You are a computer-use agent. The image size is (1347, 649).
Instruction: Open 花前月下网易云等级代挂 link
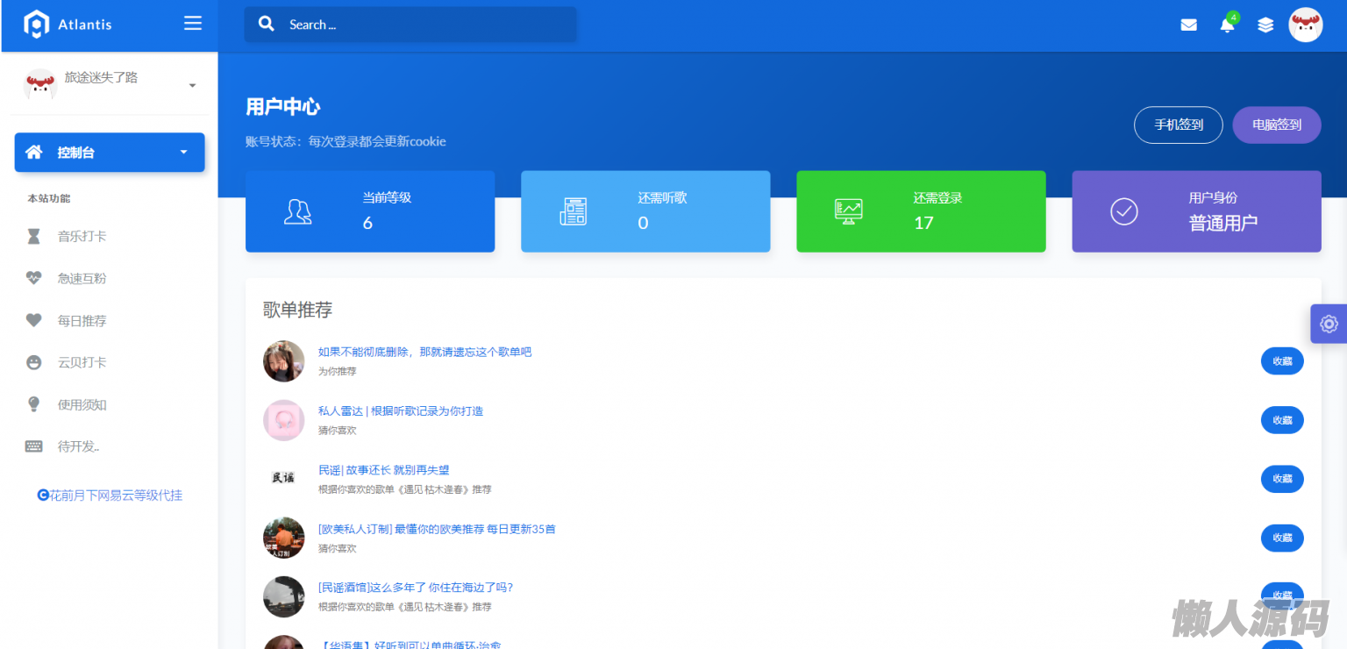coord(110,496)
